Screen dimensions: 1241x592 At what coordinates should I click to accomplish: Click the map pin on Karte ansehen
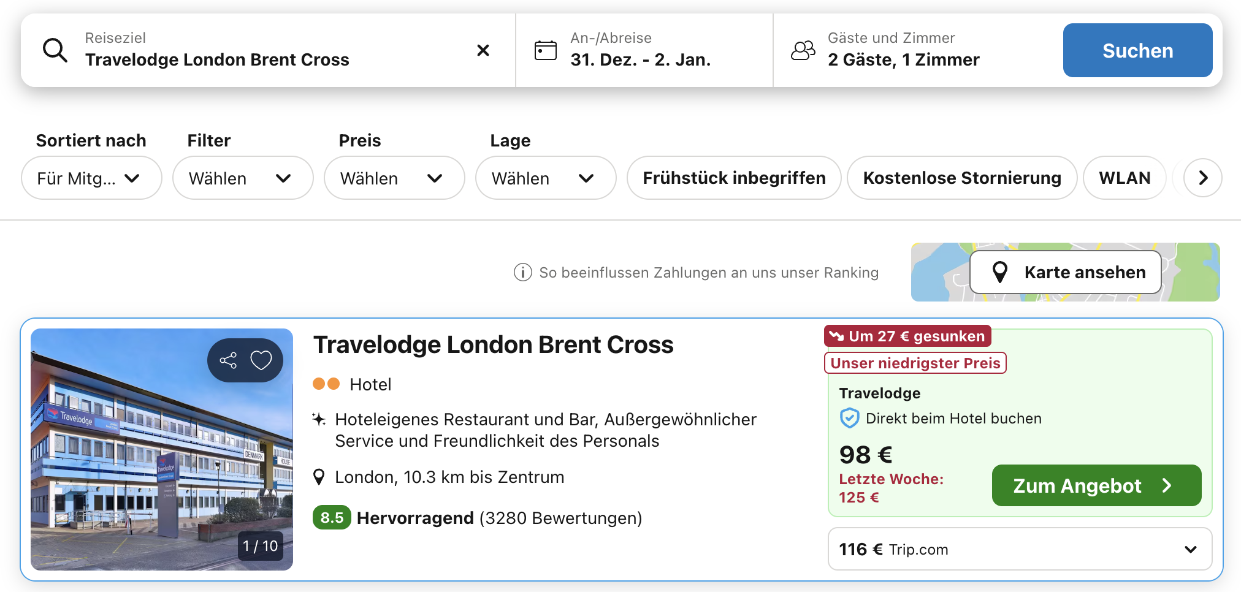(x=1000, y=272)
